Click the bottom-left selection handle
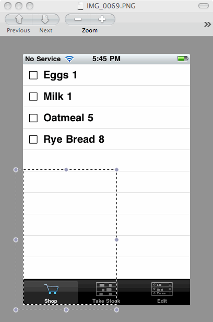213x322 pixels. tap(16, 309)
